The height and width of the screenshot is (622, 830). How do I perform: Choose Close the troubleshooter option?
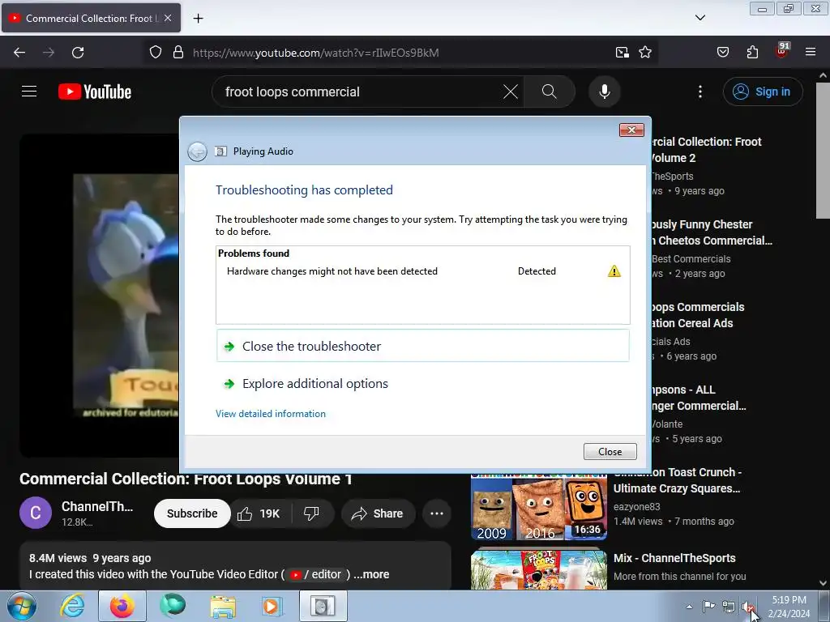[423, 346]
